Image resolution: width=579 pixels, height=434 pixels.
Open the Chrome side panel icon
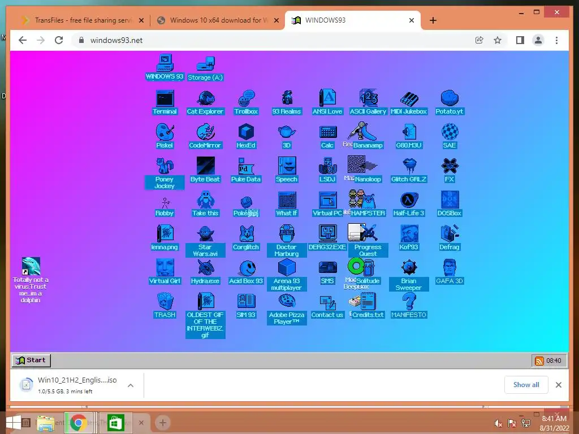click(x=520, y=40)
